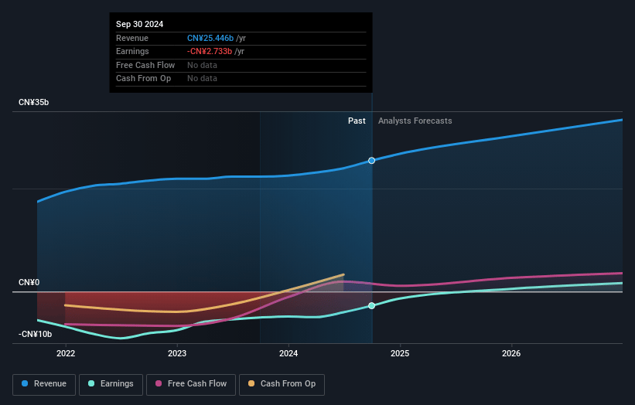This screenshot has height=405, width=635.
Task: Toggle the Free Cash Flow legend button
Action: tap(191, 384)
